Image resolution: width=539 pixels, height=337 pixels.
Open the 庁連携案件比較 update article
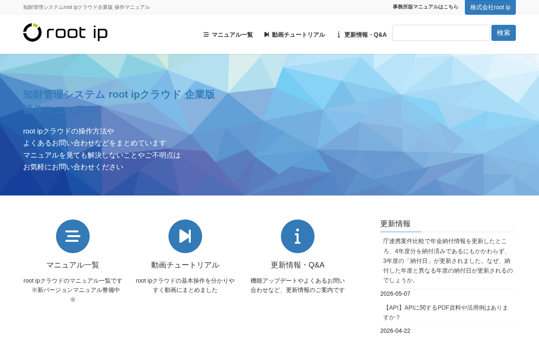pyautogui.click(x=448, y=260)
